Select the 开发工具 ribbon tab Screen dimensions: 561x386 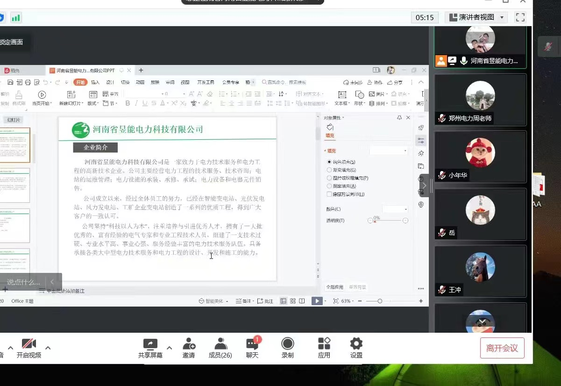pos(206,82)
